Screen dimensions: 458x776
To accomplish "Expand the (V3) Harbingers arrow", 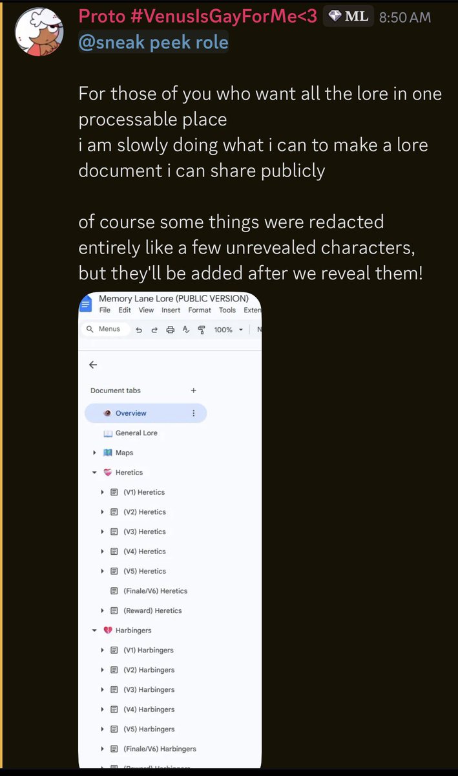I will click(103, 689).
